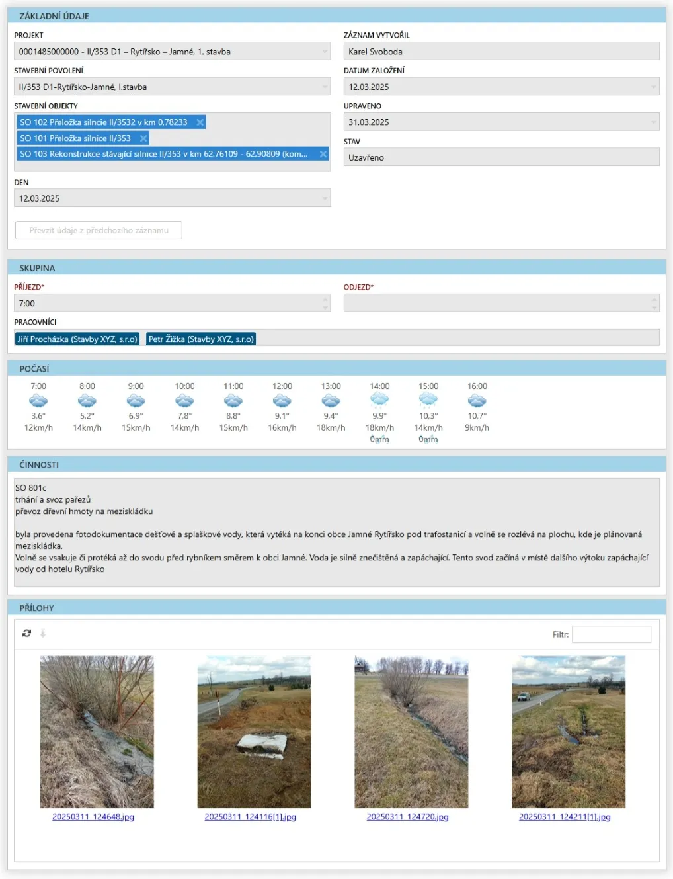
Task: Open the Stavební povolení dropdown
Action: [x=325, y=87]
